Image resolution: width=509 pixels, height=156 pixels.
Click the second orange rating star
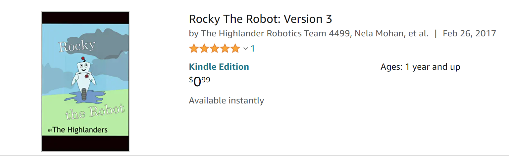(204, 49)
